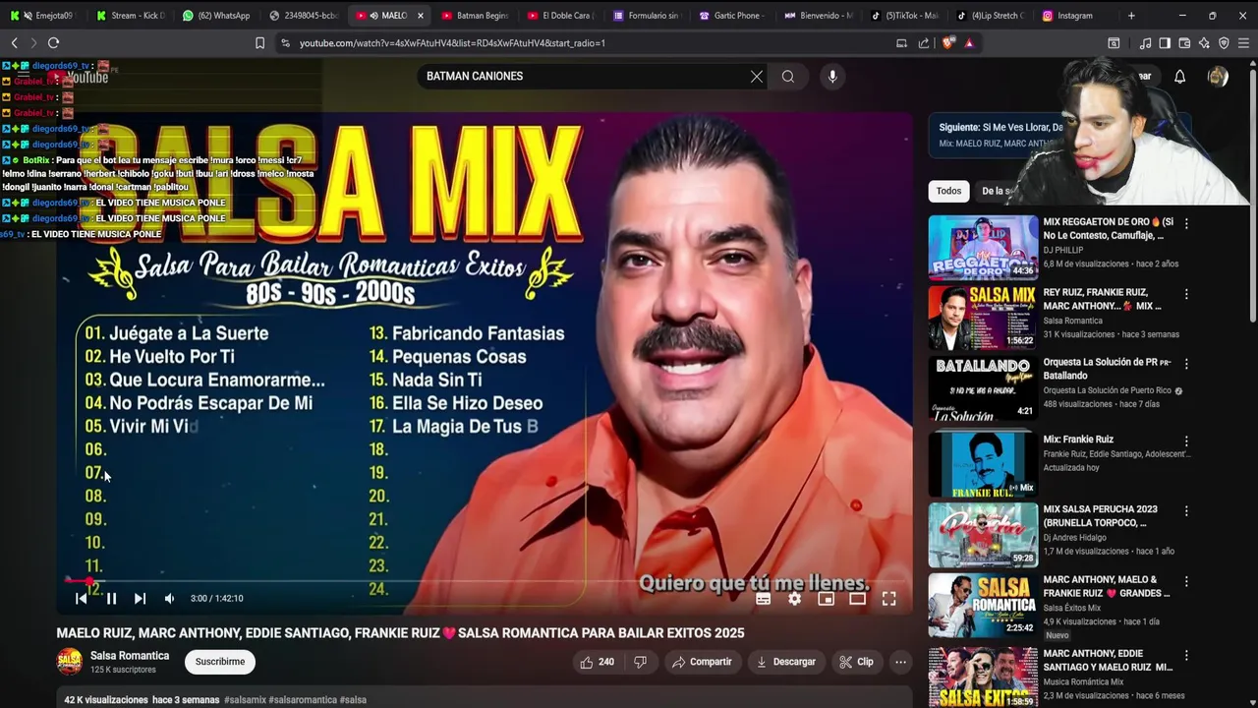This screenshot has height=708, width=1258.
Task: Open Brave Leo AI sparkle icon
Action: (x=1204, y=43)
